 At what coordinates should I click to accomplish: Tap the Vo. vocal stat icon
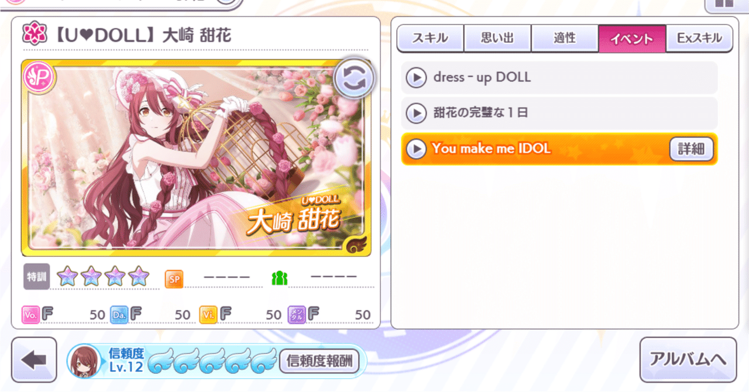(x=30, y=315)
